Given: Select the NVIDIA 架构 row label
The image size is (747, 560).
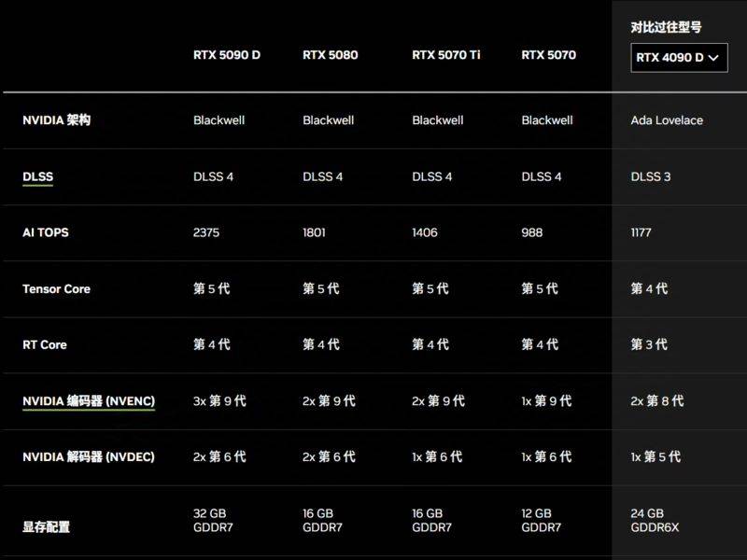Looking at the screenshot, I should [56, 120].
